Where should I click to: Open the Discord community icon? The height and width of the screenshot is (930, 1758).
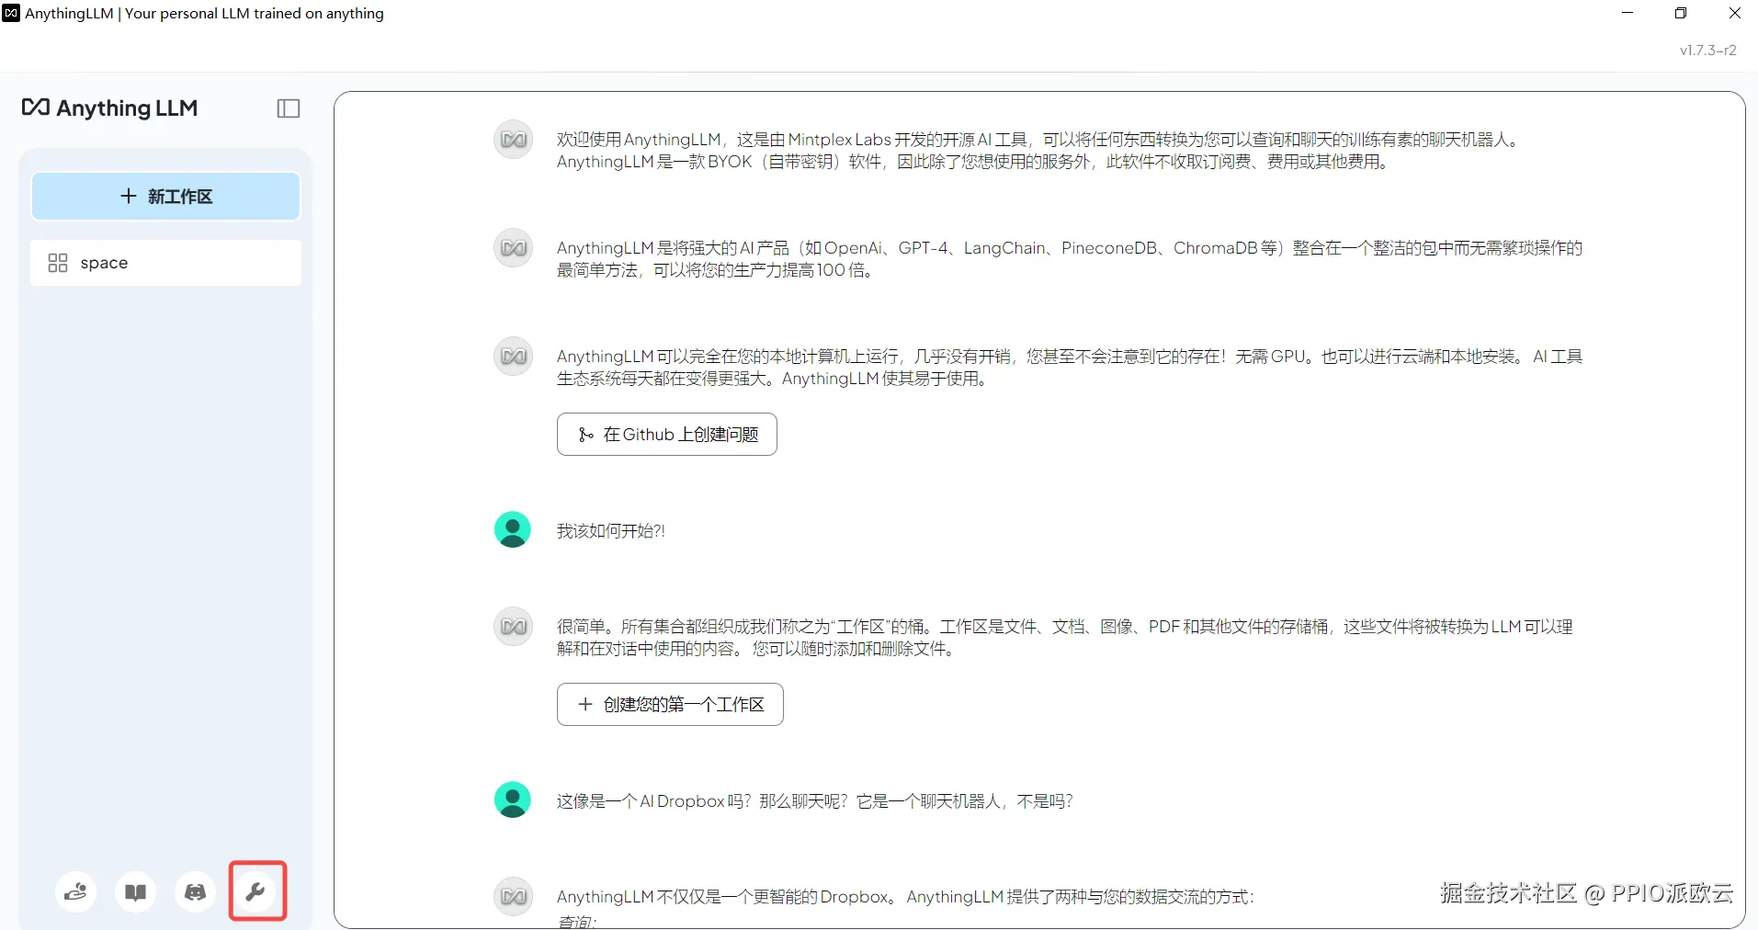point(195,892)
